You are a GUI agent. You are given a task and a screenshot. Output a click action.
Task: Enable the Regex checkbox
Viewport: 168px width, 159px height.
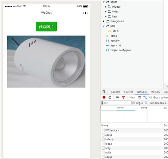134,103
